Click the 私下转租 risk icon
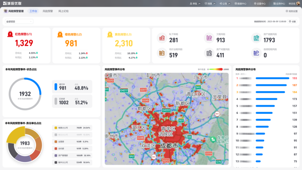Screen dimensions: 302x170 tap(162, 38)
